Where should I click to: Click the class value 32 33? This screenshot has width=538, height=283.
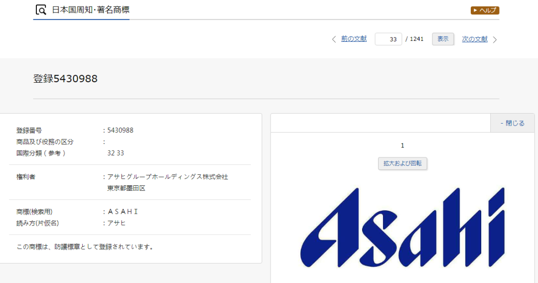[x=116, y=153]
